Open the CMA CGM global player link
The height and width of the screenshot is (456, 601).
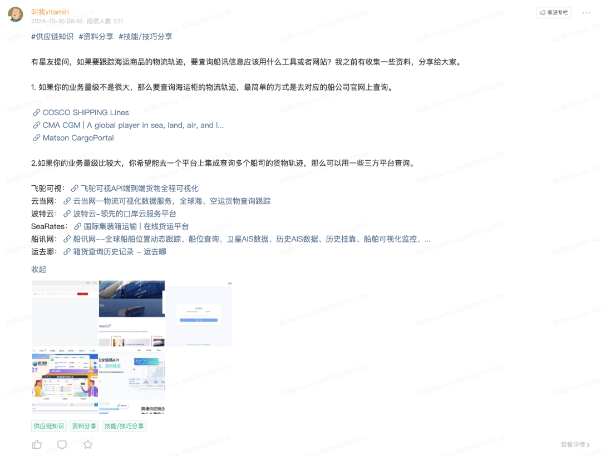pyautogui.click(x=133, y=125)
